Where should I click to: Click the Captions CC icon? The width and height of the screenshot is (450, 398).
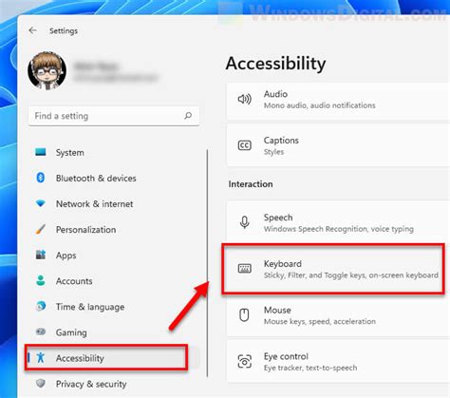pos(244,145)
